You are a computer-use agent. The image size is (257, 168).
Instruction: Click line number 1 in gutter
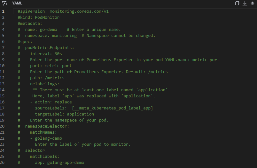[3, 11]
